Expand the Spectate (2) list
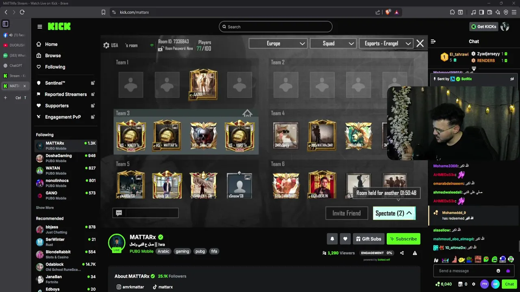Image resolution: width=520 pixels, height=292 pixels. [394, 213]
